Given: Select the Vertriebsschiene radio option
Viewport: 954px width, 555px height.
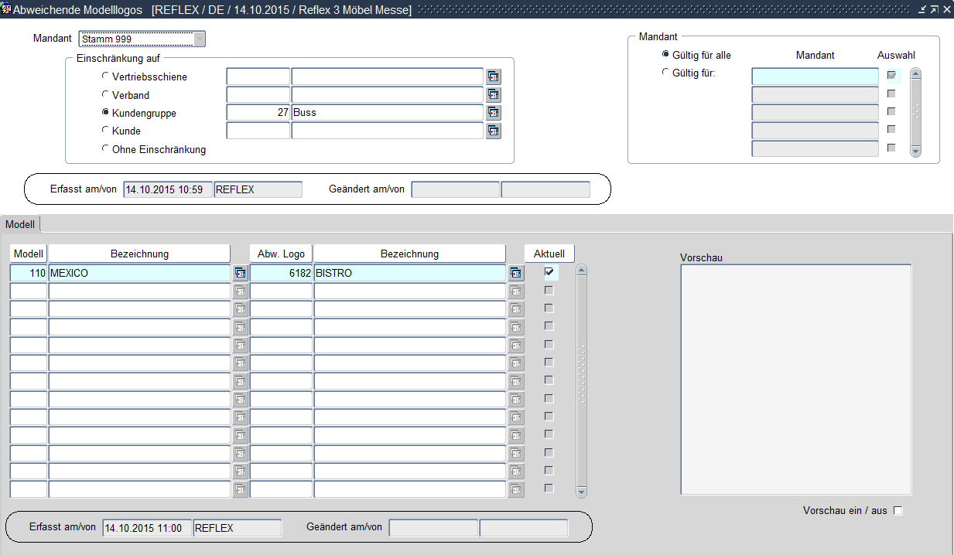Looking at the screenshot, I should pos(106,76).
